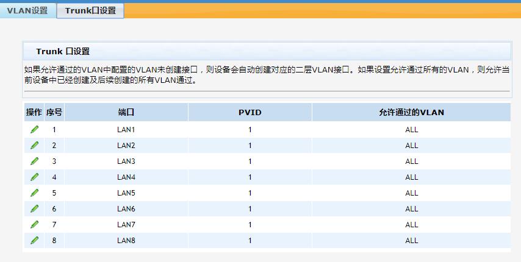Select the LAN6 port name cell

[x=126, y=209]
